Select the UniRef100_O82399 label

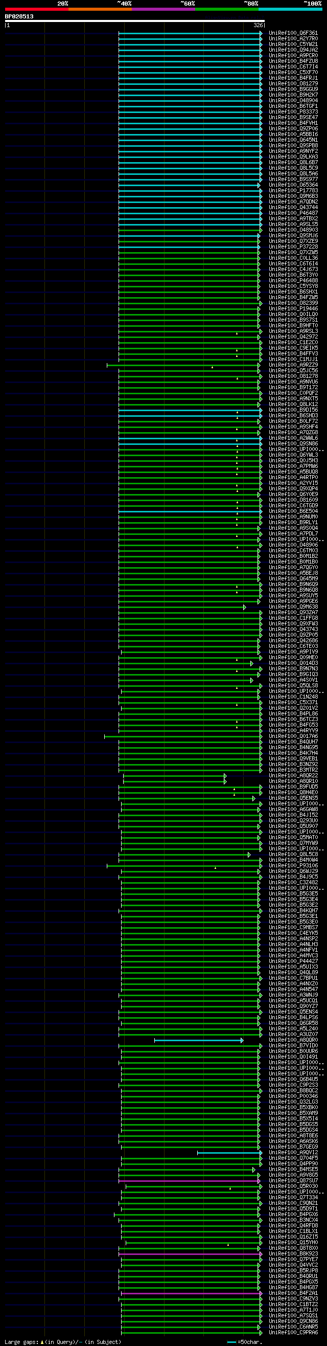tap(293, 303)
